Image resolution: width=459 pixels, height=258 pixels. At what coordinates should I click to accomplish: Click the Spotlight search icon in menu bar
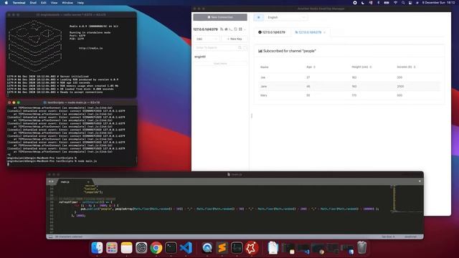tap(403, 3)
